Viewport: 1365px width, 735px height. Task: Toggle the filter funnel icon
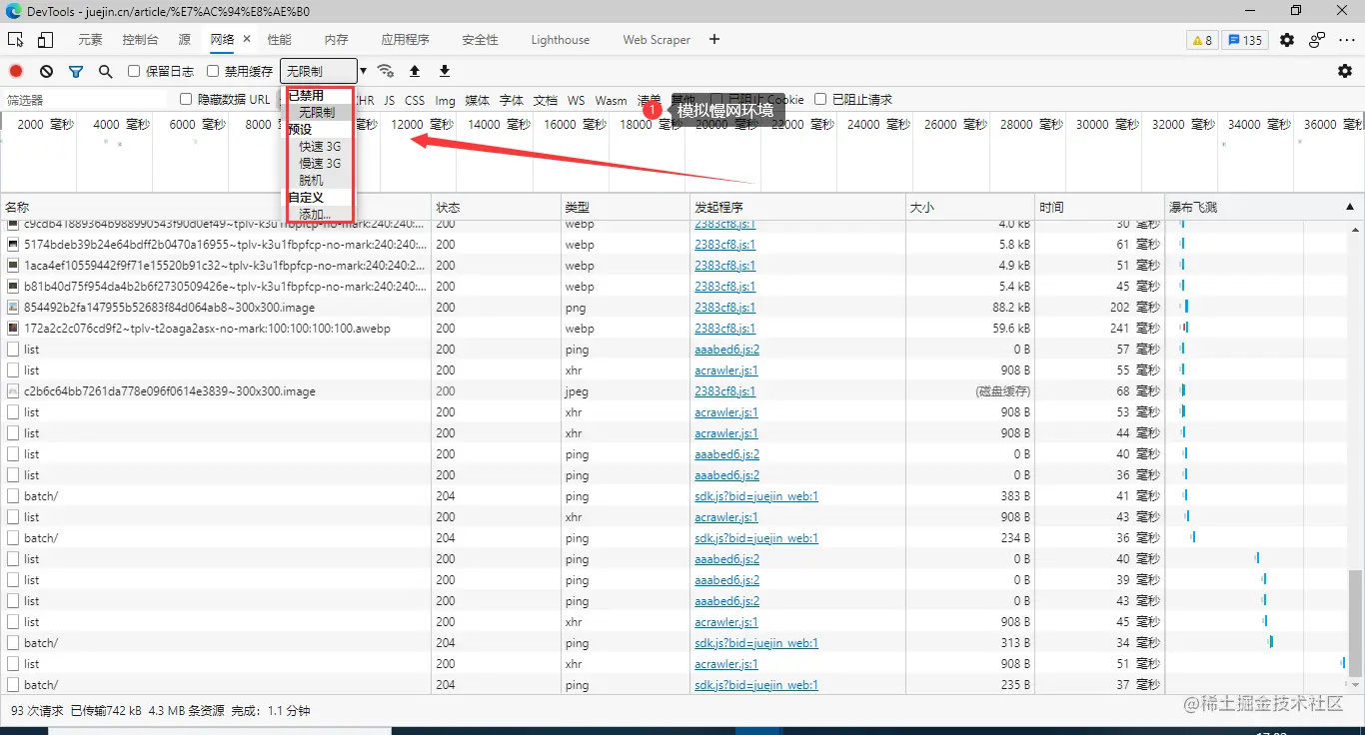coord(76,71)
